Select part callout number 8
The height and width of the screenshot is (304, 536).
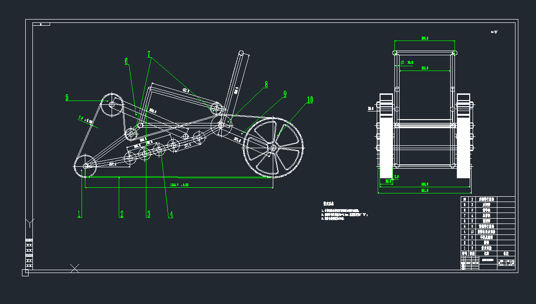(x=266, y=85)
